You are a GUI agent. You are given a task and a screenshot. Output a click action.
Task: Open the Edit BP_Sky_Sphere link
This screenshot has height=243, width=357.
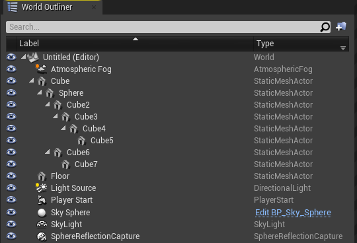pyautogui.click(x=293, y=213)
